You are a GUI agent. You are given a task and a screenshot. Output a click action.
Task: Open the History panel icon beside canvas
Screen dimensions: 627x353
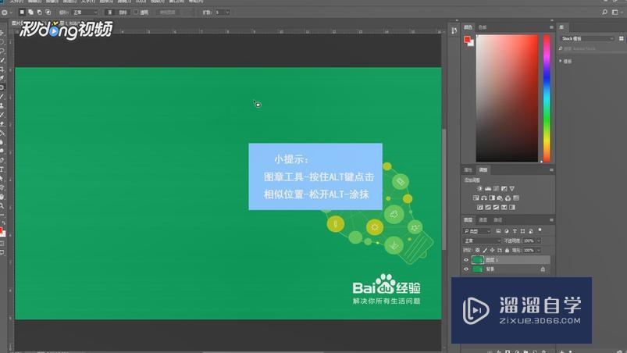pyautogui.click(x=454, y=30)
